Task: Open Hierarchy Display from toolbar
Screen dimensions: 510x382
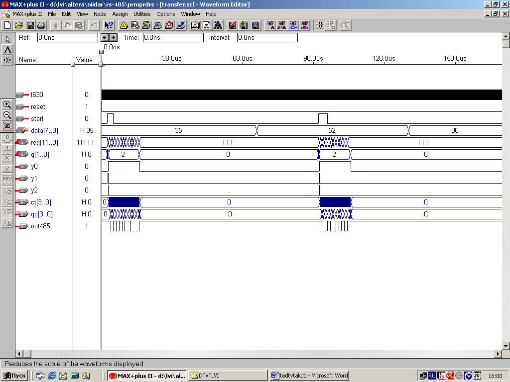Action: click(x=124, y=25)
